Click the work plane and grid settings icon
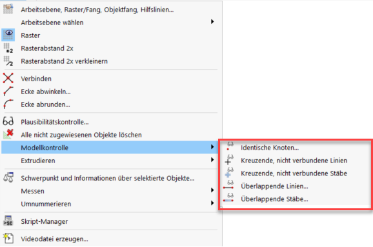This screenshot has width=373, height=247. (x=8, y=9)
